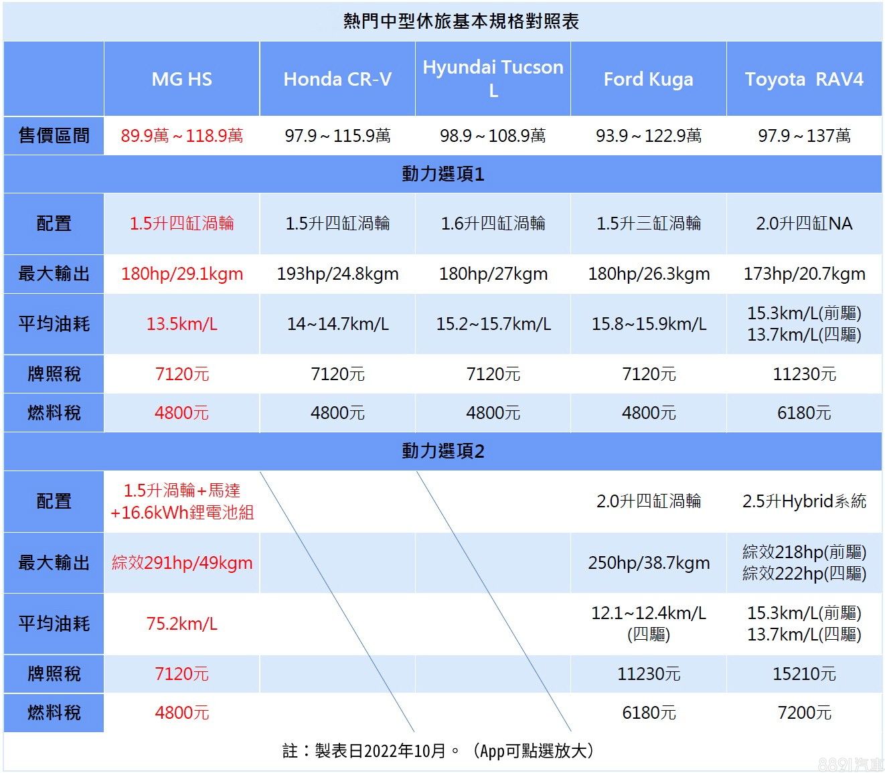The image size is (885, 773).
Task: Click Toyota RAV4 price range 97.9～137萬
Action: [804, 136]
